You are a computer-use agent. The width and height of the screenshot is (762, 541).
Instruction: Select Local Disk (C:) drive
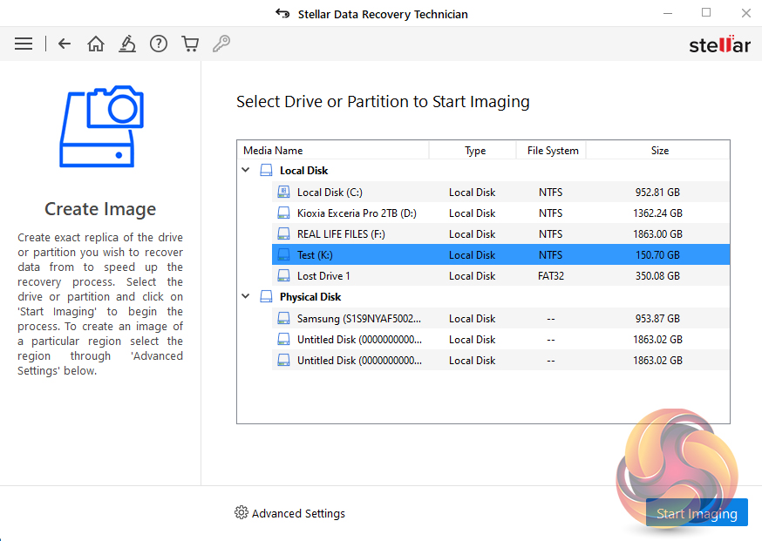coord(329,193)
